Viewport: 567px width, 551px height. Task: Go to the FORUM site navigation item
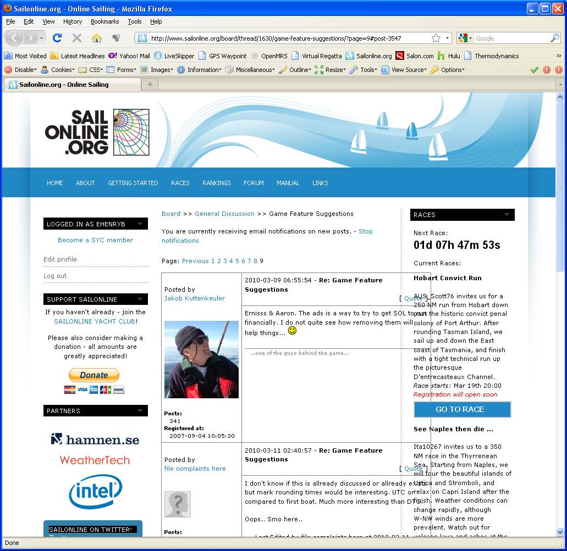click(x=254, y=183)
